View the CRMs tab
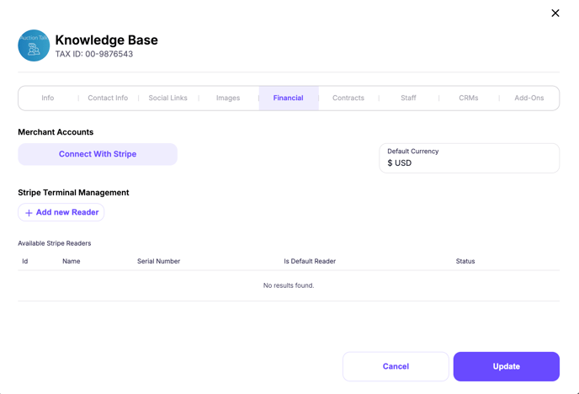This screenshot has height=394, width=579. tap(469, 98)
